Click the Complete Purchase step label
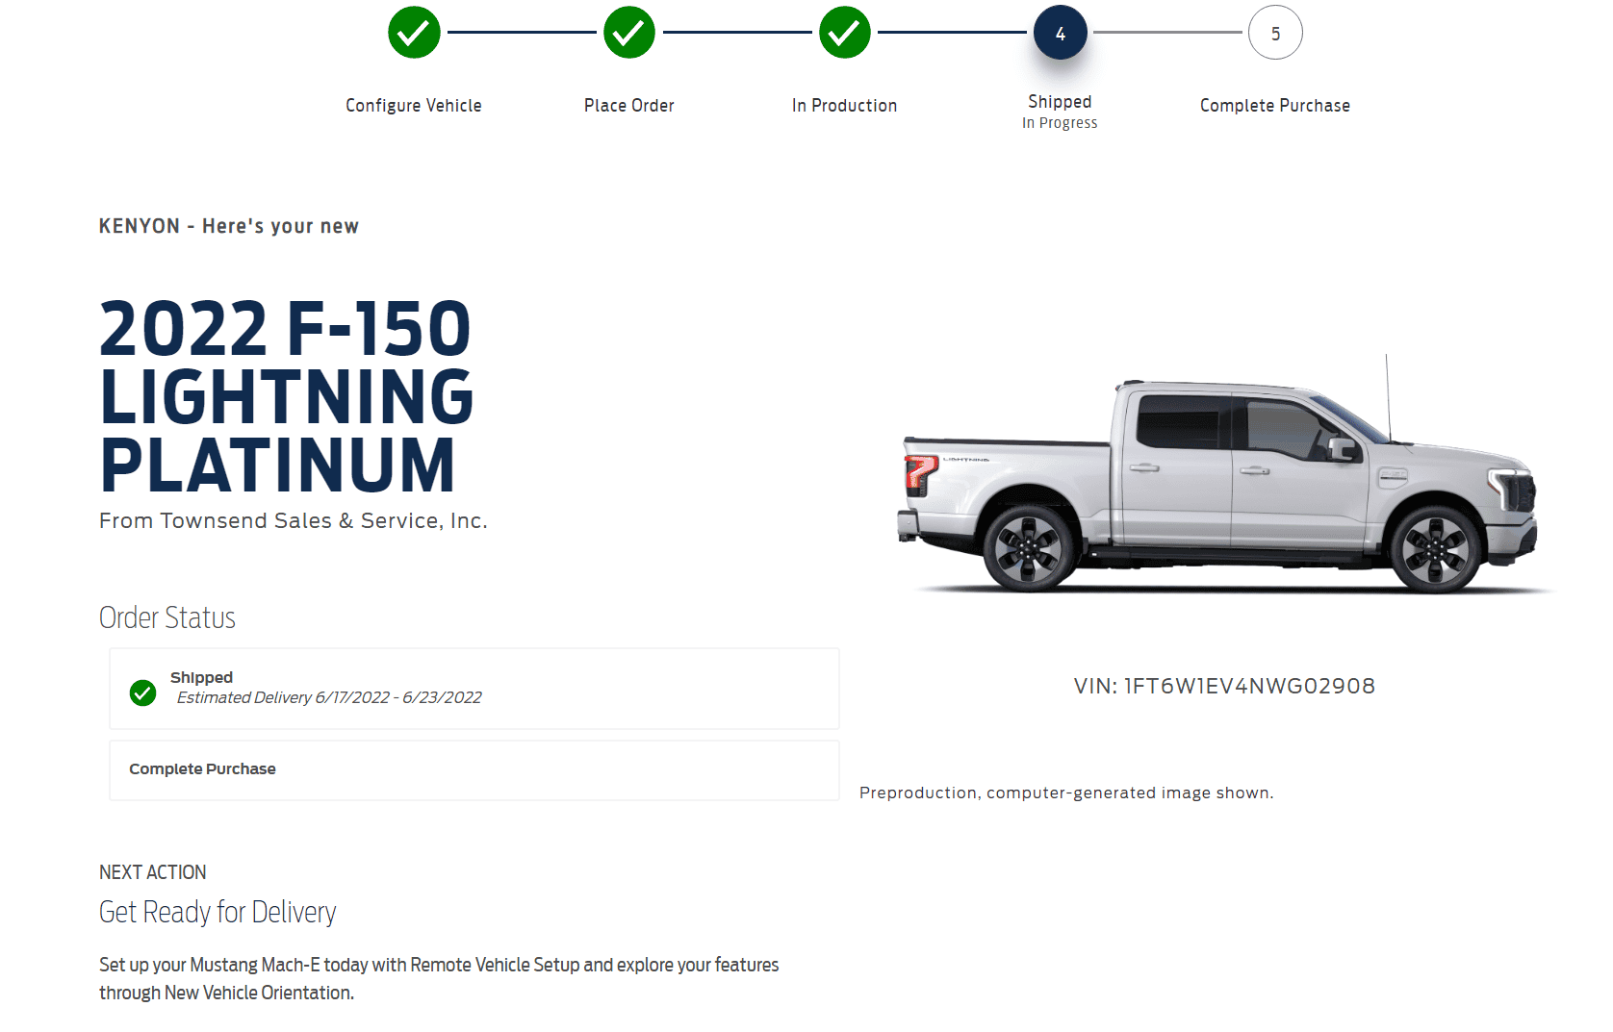 coord(1275,106)
